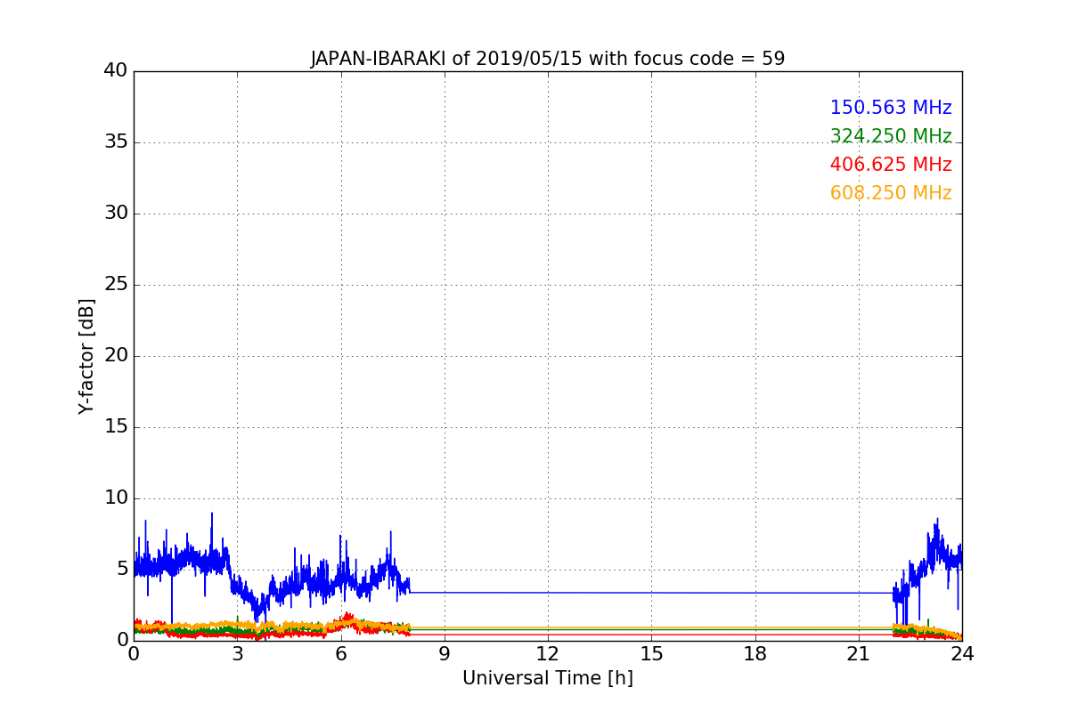This screenshot has height=712, width=1069.
Task: Click the y-axis tick label 10
Action: (x=116, y=498)
